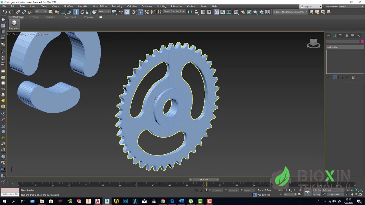Toggle Auto Key mode

pos(316,190)
